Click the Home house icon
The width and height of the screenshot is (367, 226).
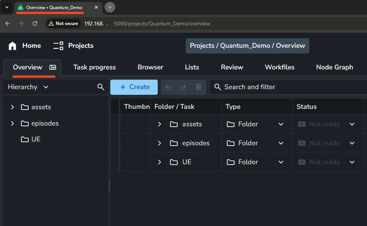(x=13, y=46)
